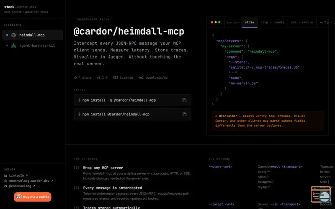Click the sqlite traces.db path in JSON
The image size is (335, 209).
(x=264, y=67)
